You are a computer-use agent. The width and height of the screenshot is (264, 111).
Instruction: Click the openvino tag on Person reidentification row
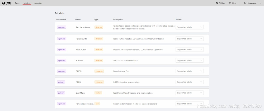[62, 104]
